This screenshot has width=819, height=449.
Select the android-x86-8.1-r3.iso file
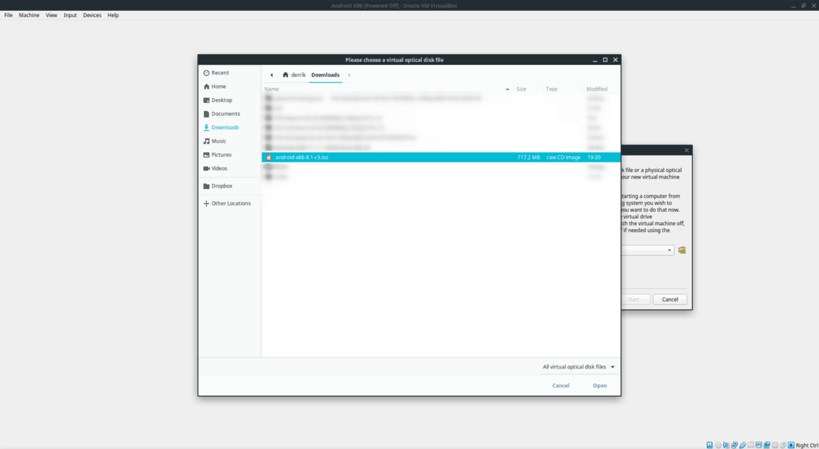[441, 158]
